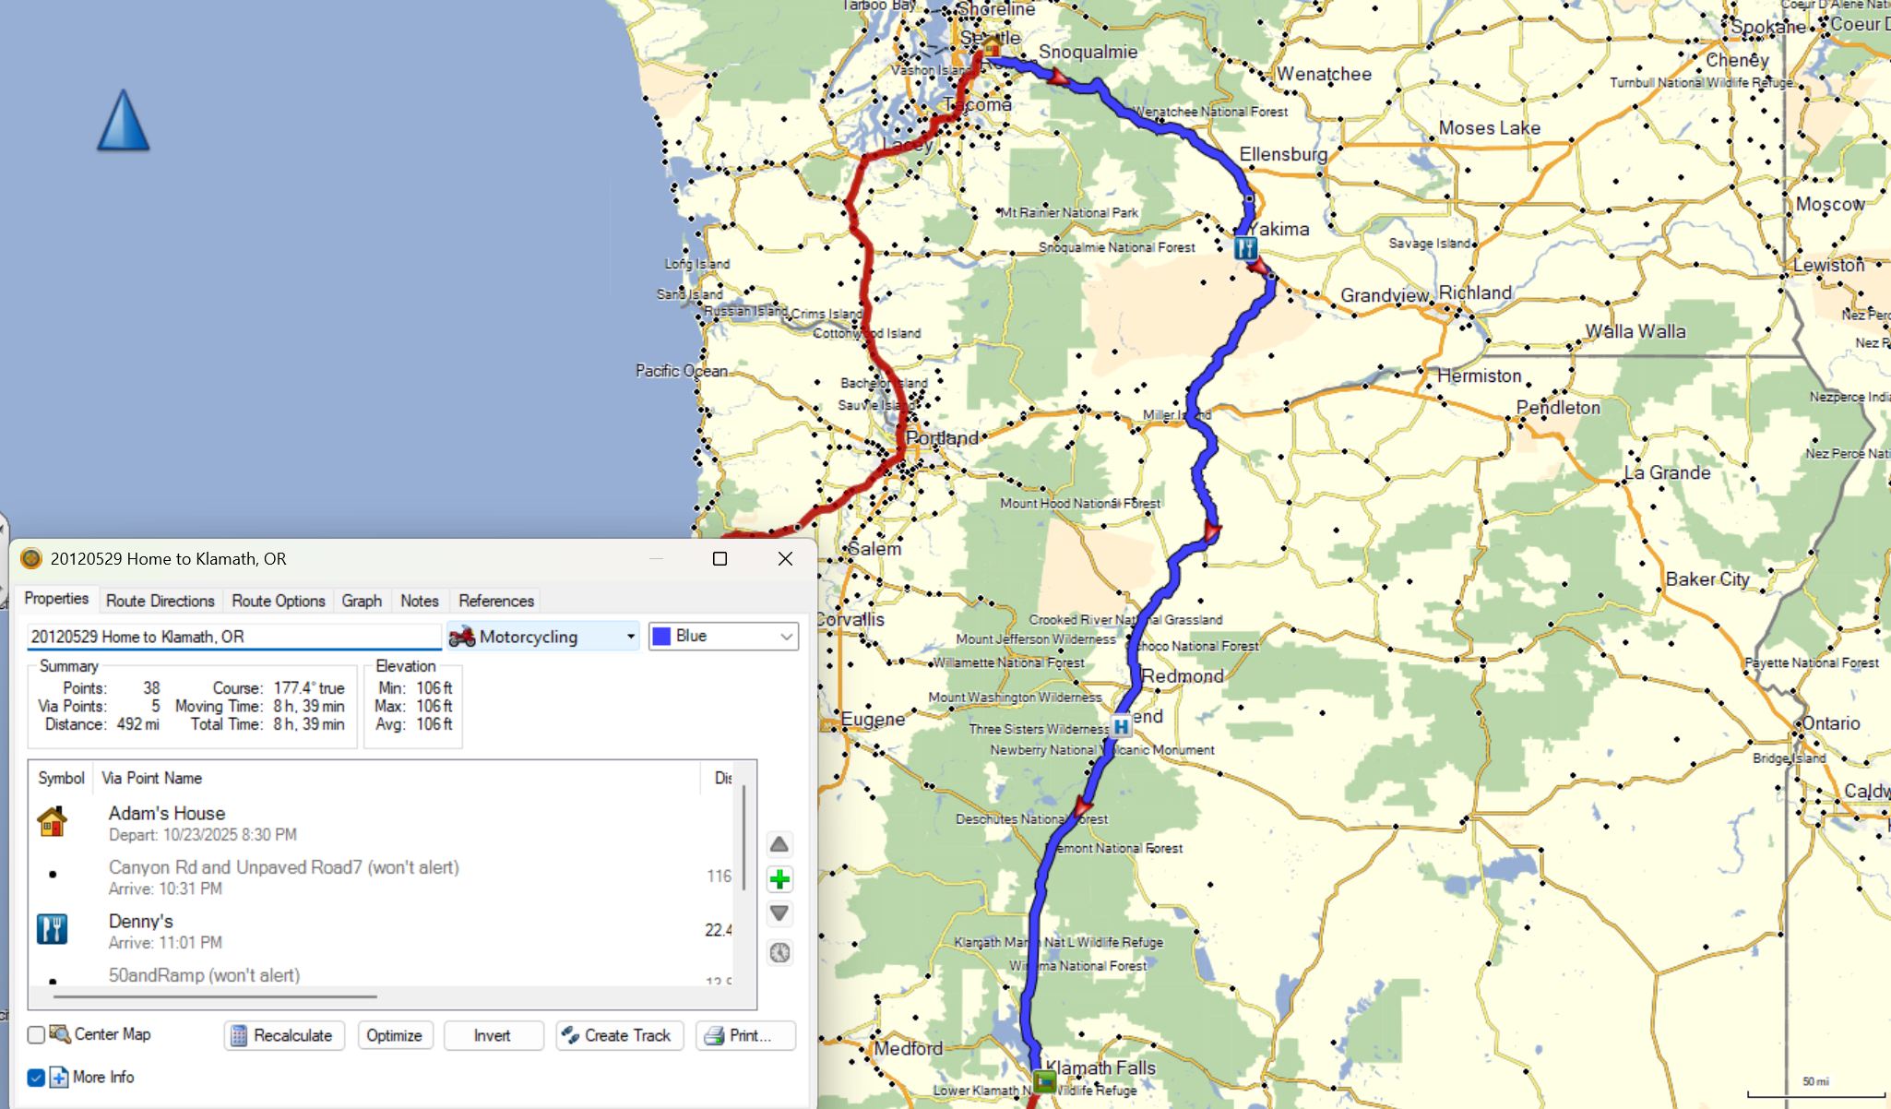Click the blue north arrow compass
This screenshot has width=1891, height=1109.
(123, 121)
